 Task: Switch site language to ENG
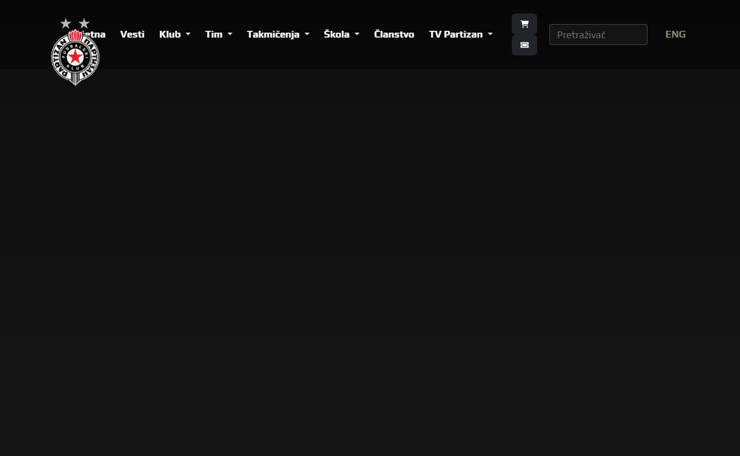coord(675,35)
